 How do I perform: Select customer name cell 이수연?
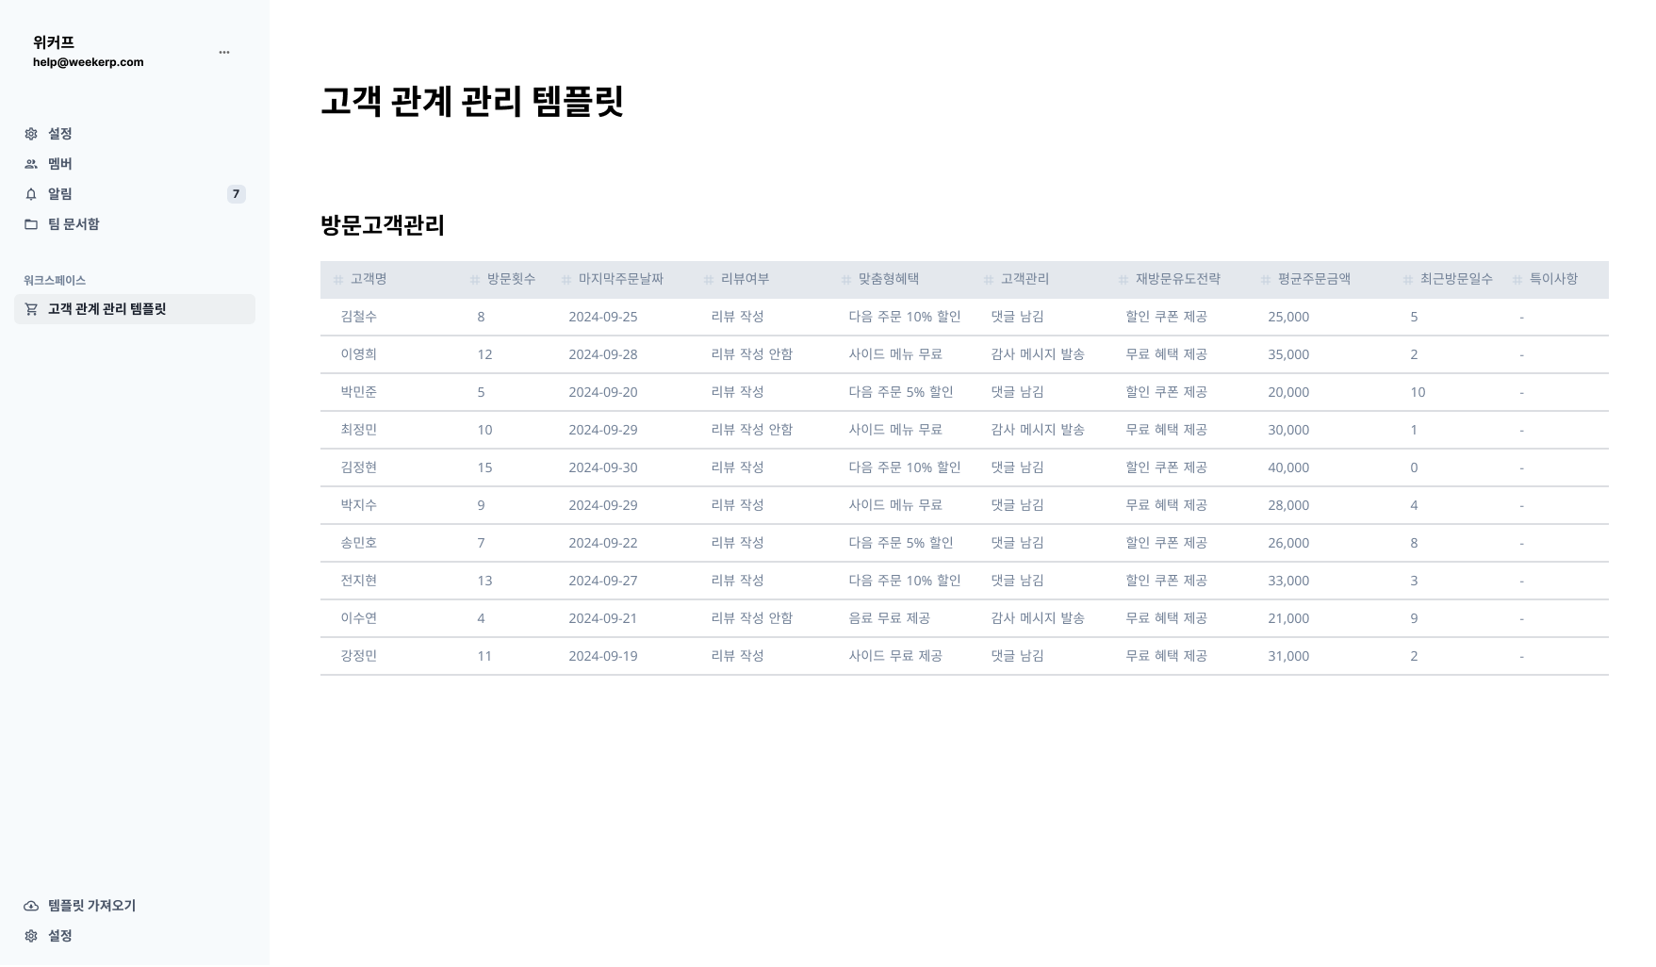click(x=359, y=618)
